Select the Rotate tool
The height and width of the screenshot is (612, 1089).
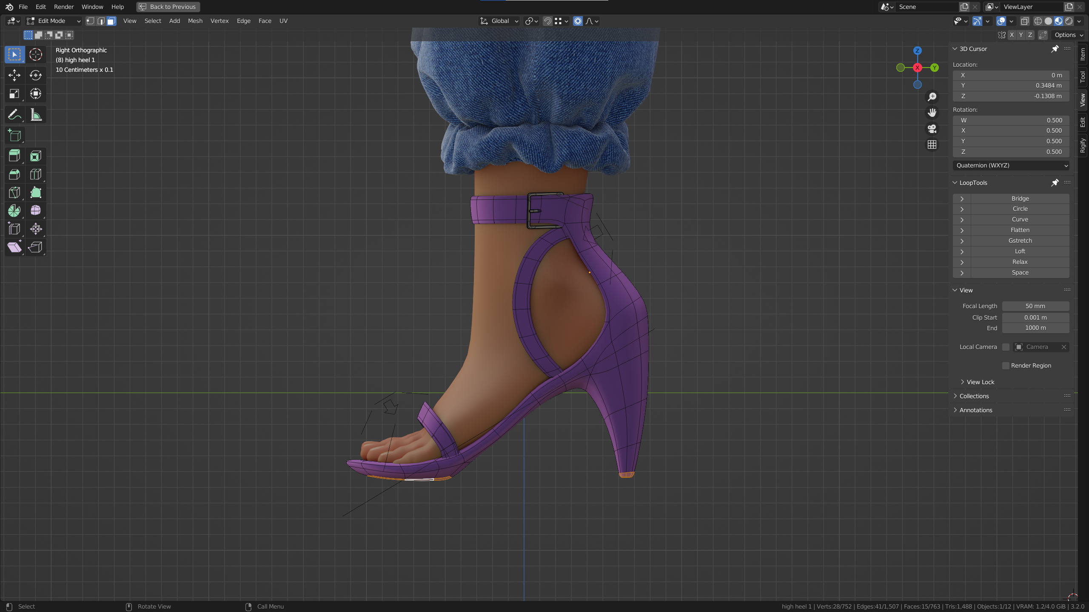click(x=36, y=75)
